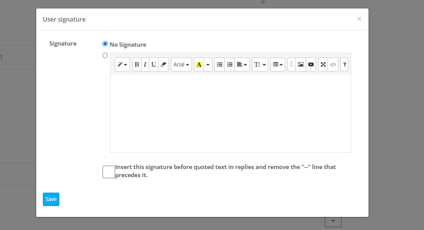The image size is (424, 230).
Task: Open the Arial font family dropdown
Action: [x=181, y=64]
